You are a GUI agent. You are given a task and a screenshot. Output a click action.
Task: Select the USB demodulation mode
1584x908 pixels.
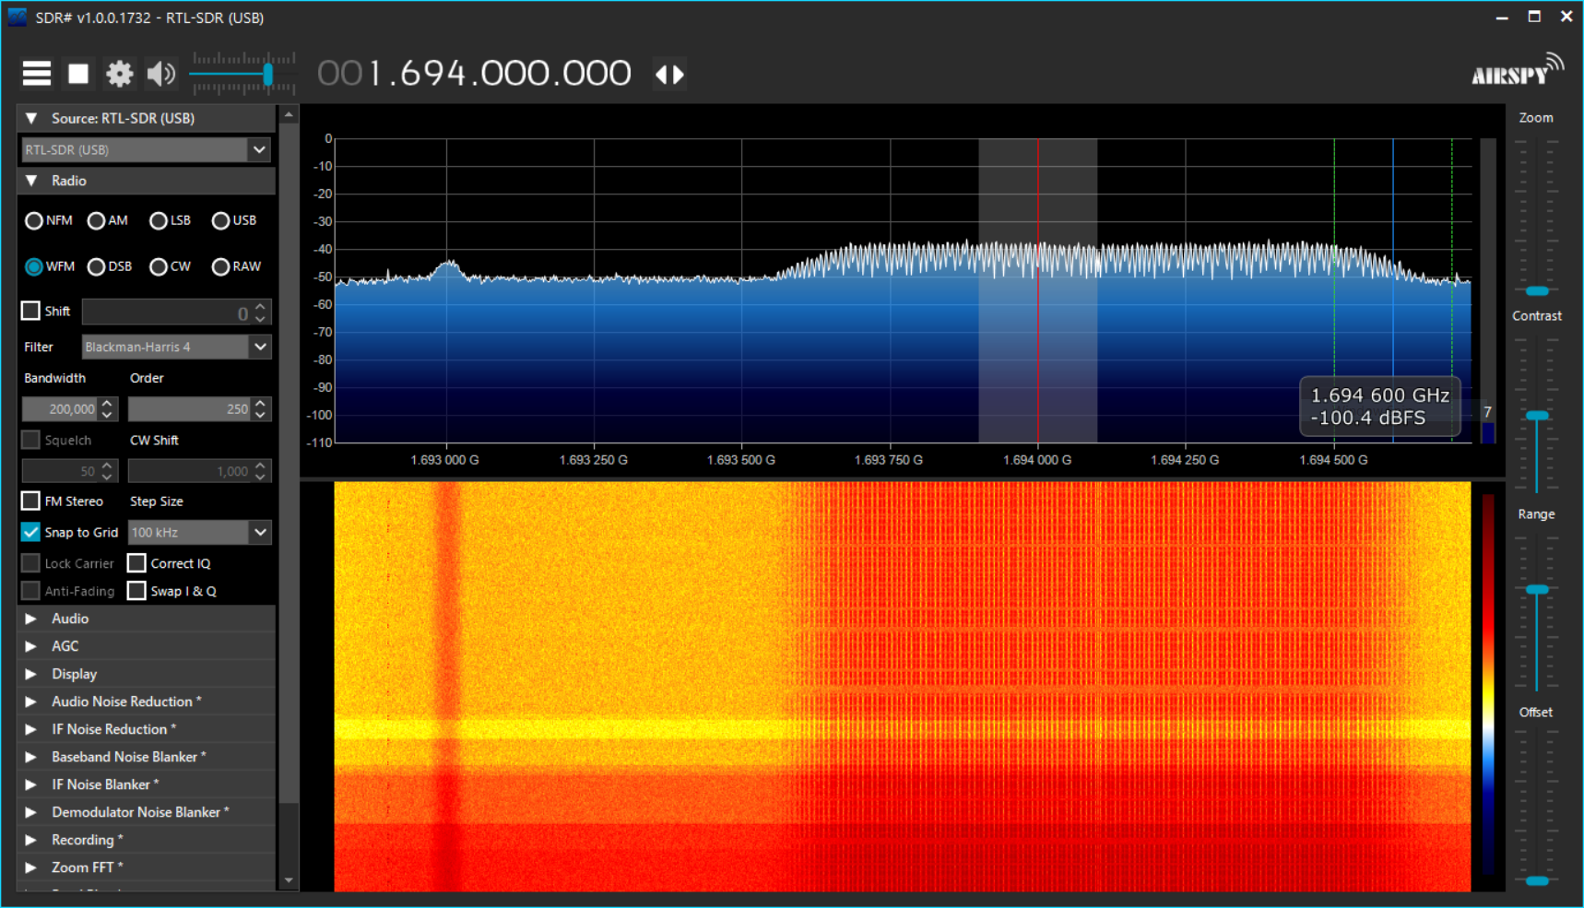[220, 221]
